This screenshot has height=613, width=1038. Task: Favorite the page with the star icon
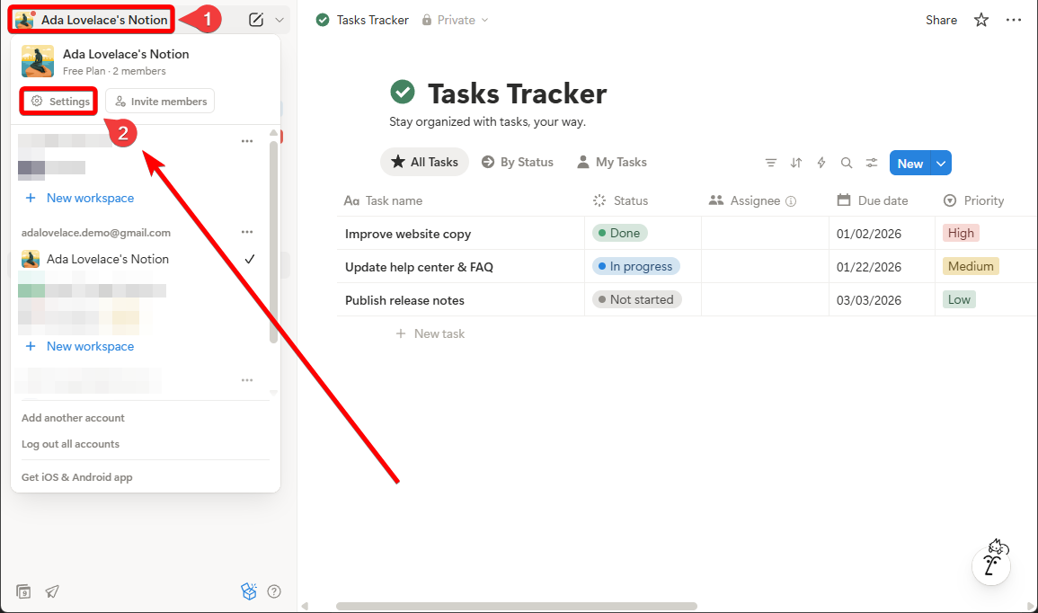[981, 20]
